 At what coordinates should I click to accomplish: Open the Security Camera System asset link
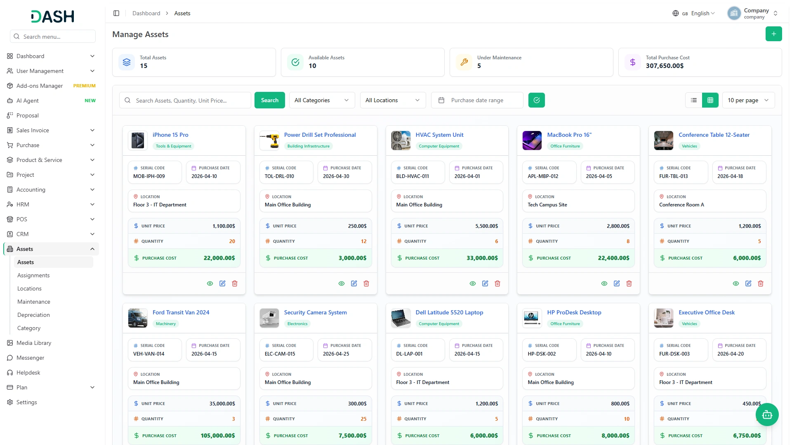click(x=315, y=312)
